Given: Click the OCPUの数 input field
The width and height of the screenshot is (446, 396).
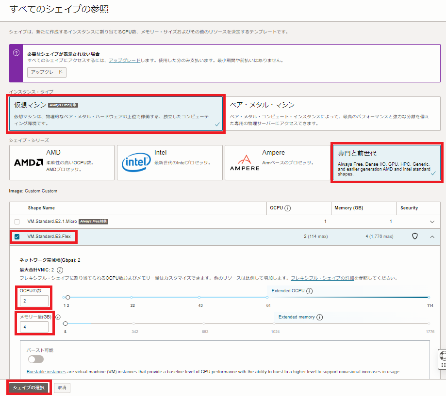Looking at the screenshot, I should coord(34,301).
